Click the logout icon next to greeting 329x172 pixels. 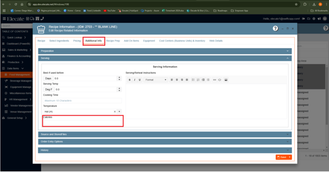(303, 19)
